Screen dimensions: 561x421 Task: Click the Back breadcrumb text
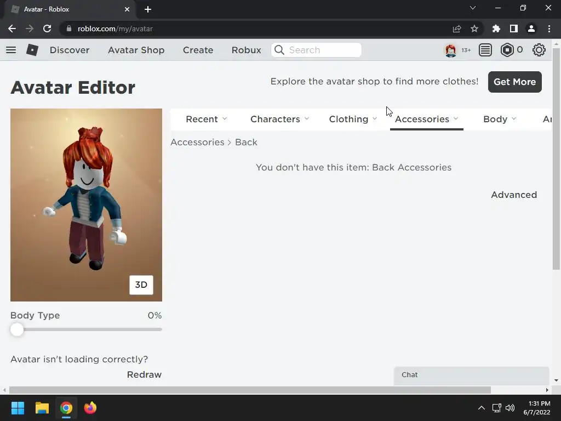click(x=246, y=142)
